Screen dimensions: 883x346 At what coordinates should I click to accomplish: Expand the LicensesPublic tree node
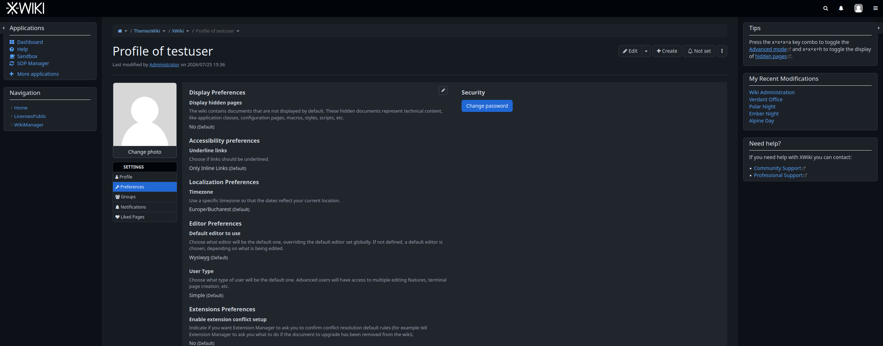click(x=11, y=116)
